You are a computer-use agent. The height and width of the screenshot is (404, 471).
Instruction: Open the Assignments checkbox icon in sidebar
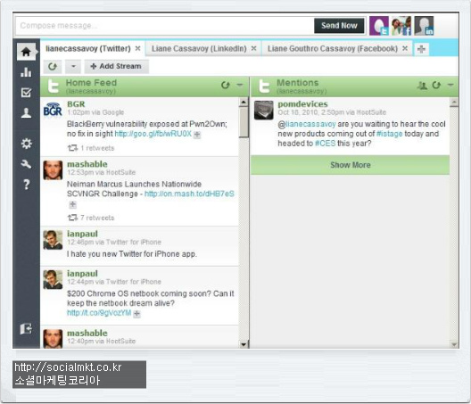tap(26, 93)
